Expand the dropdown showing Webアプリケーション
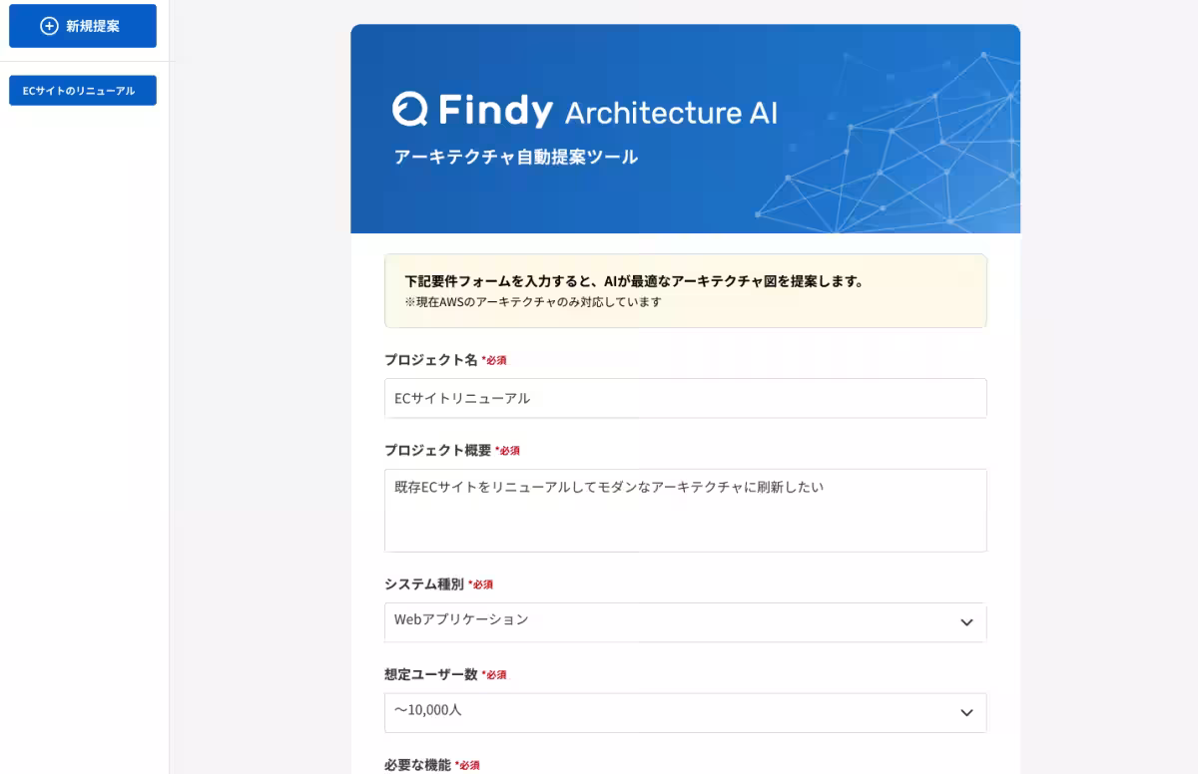Screen dimensions: 1198x774 (x=685, y=622)
